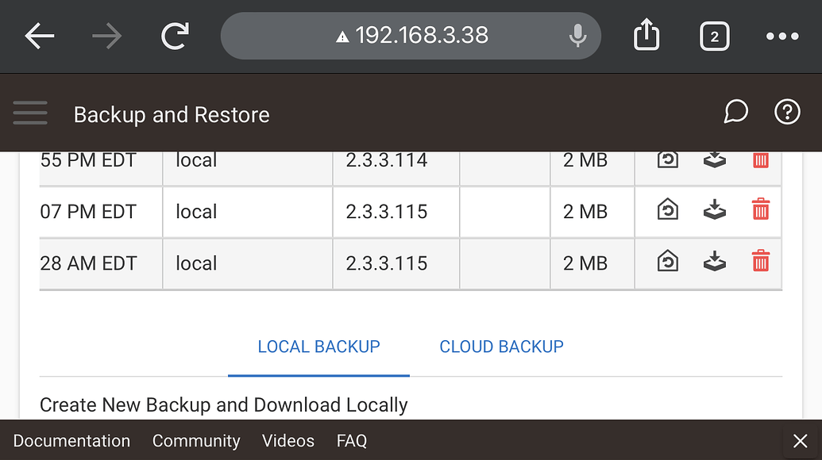Open the hamburger navigation menu
The height and width of the screenshot is (460, 822).
30,114
